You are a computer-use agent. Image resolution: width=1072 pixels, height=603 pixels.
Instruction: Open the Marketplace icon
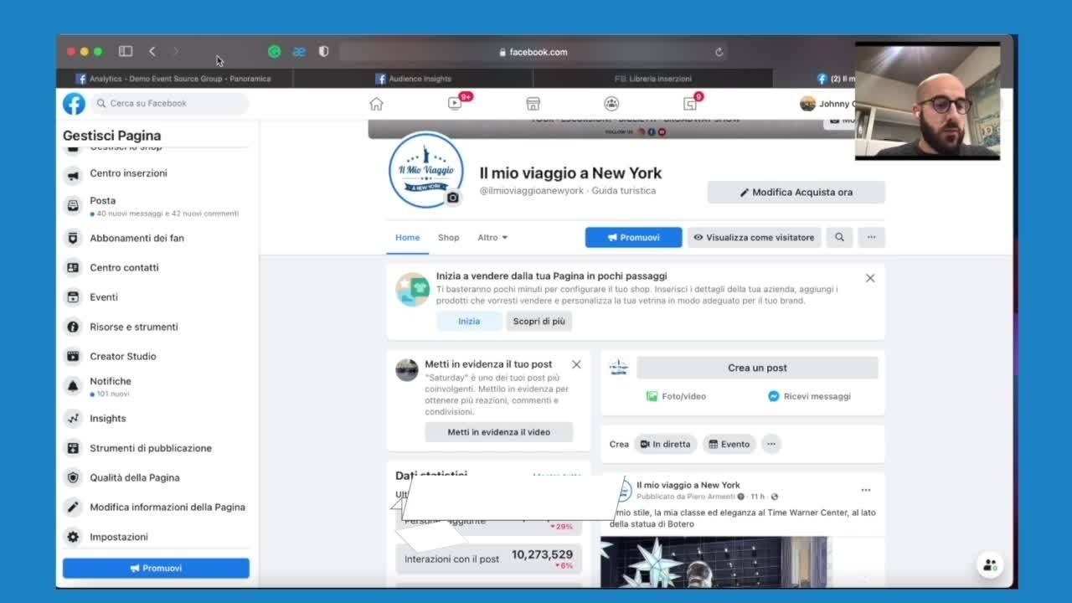[533, 104]
